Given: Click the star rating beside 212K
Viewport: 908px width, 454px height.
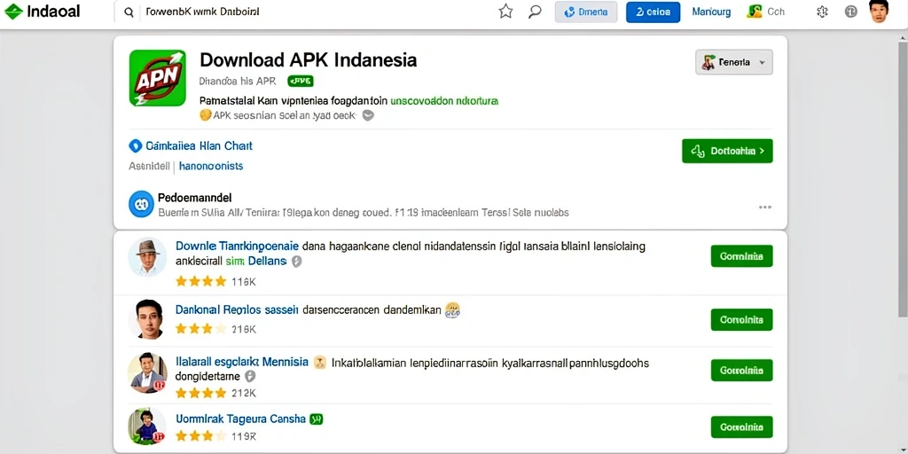Looking at the screenshot, I should pos(200,393).
